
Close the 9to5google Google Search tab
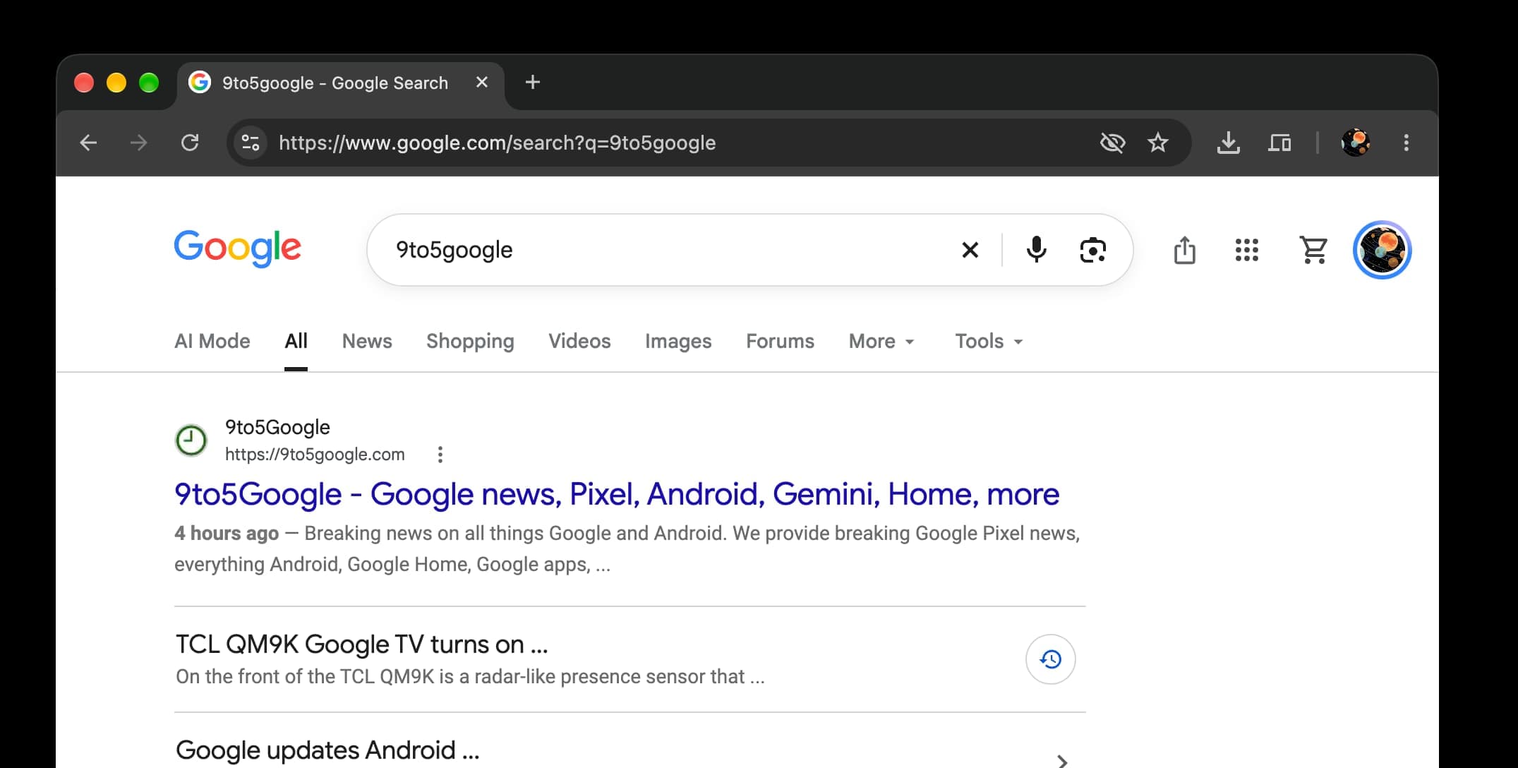(x=482, y=83)
